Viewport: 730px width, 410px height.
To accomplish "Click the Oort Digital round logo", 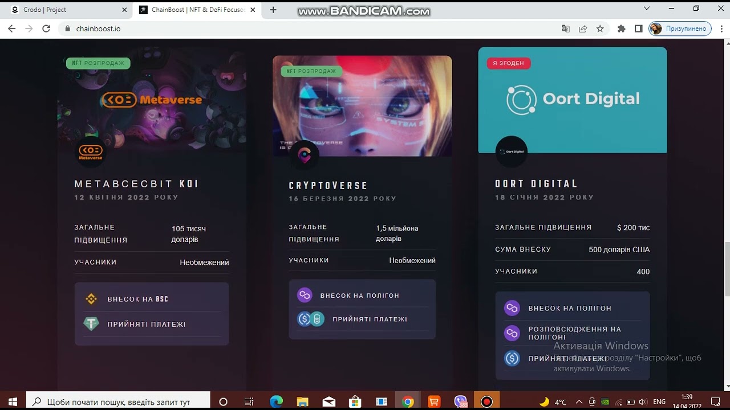I will (x=511, y=151).
